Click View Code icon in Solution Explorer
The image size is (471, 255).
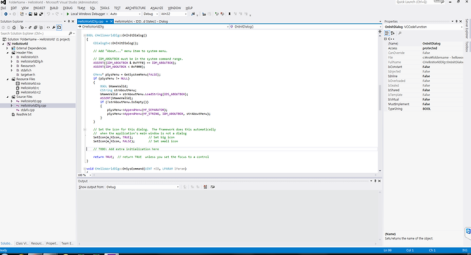48,27
